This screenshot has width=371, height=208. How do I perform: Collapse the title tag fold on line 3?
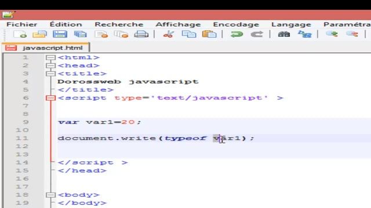(50, 73)
